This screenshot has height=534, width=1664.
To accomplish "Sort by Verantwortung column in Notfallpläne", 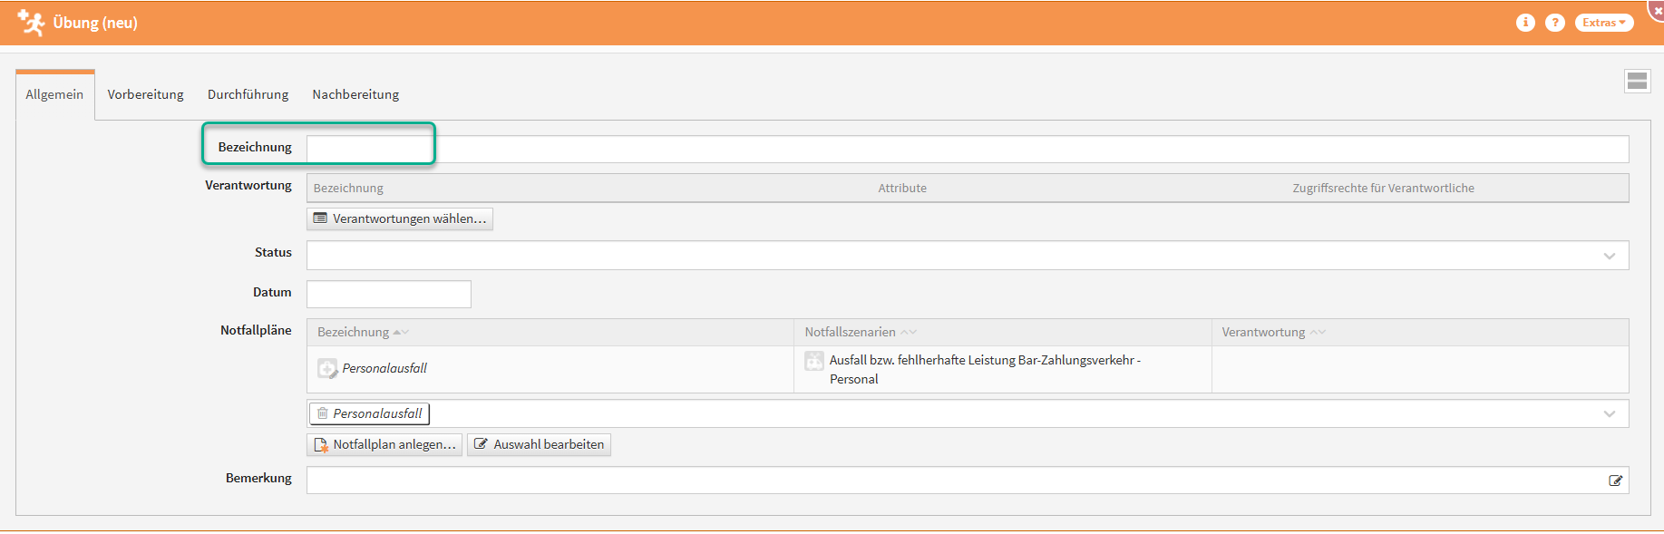I will pyautogui.click(x=1273, y=332).
